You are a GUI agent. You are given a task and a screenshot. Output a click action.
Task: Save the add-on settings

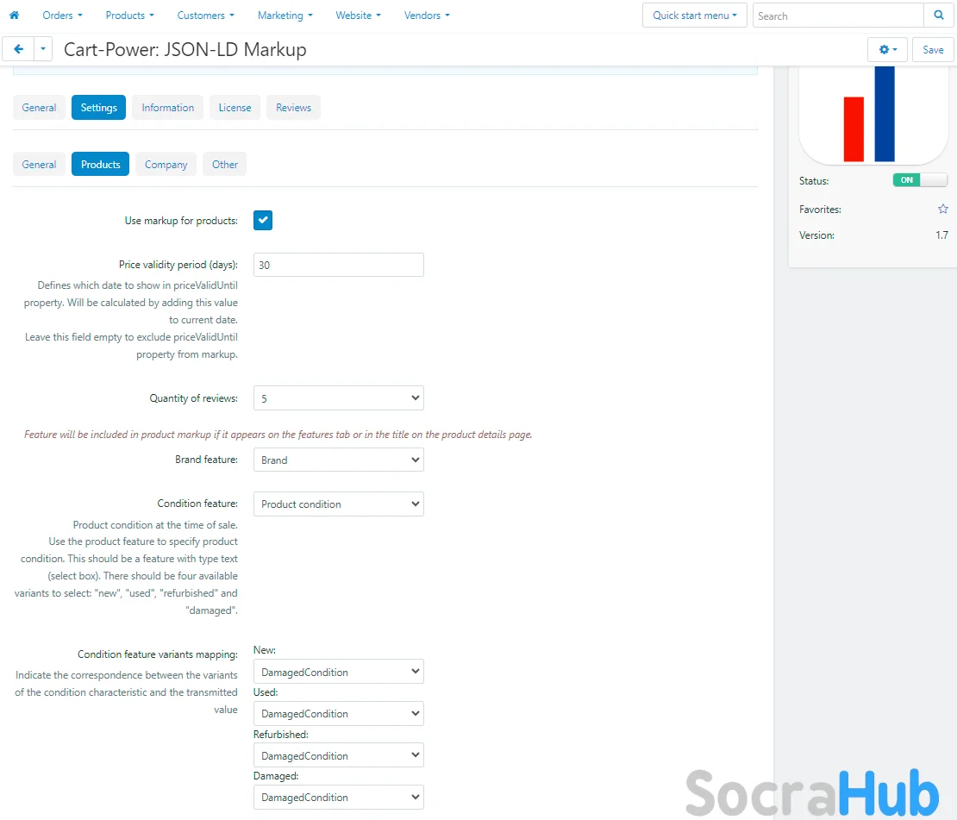click(933, 49)
